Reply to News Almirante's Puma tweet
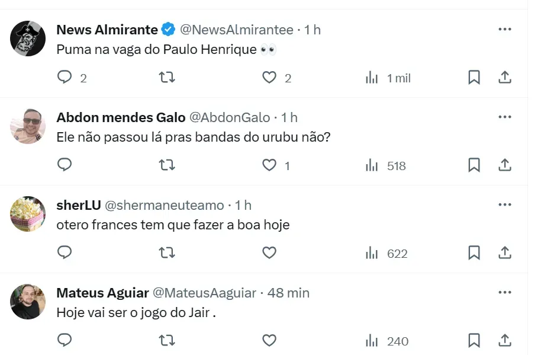541x355 pixels. tap(65, 78)
